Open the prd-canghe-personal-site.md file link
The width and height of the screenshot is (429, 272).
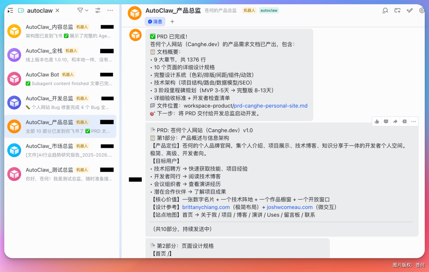point(270,106)
